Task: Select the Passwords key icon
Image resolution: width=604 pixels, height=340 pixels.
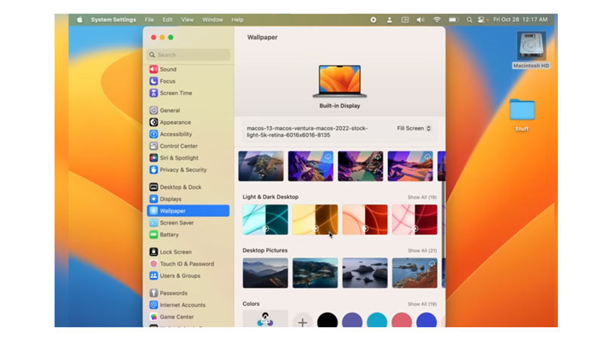Action: pos(153,293)
